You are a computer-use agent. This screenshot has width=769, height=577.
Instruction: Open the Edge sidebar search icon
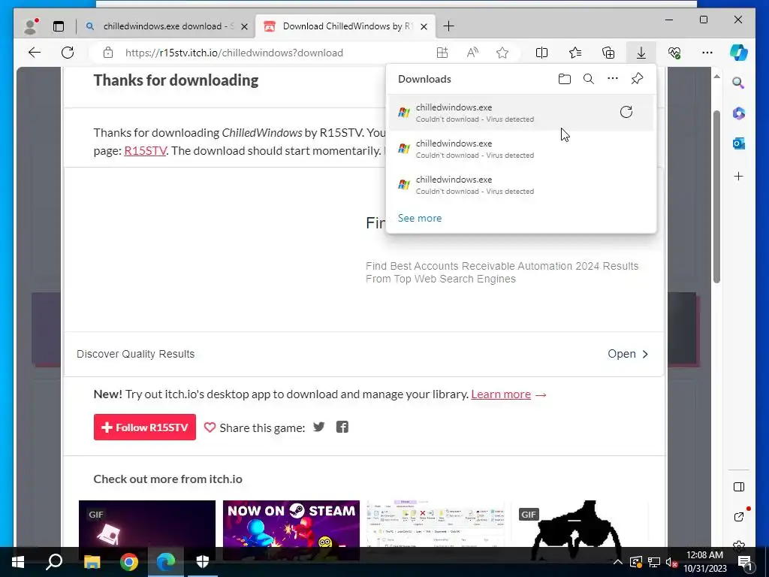(739, 83)
